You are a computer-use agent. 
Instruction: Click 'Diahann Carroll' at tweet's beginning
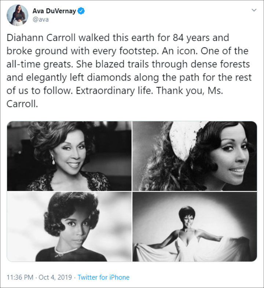coord(41,38)
